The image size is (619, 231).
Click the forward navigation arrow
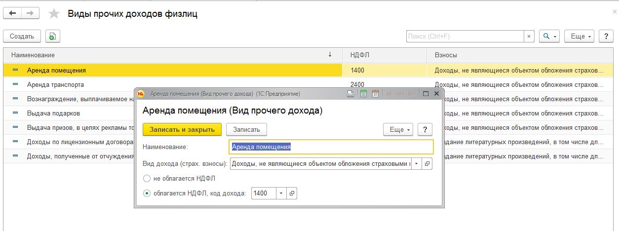(30, 14)
